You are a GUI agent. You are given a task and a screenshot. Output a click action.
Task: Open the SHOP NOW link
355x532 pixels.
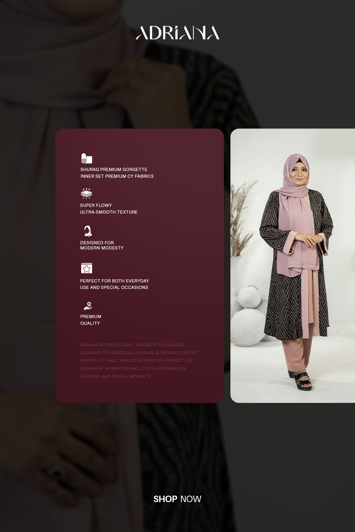pyautogui.click(x=177, y=499)
